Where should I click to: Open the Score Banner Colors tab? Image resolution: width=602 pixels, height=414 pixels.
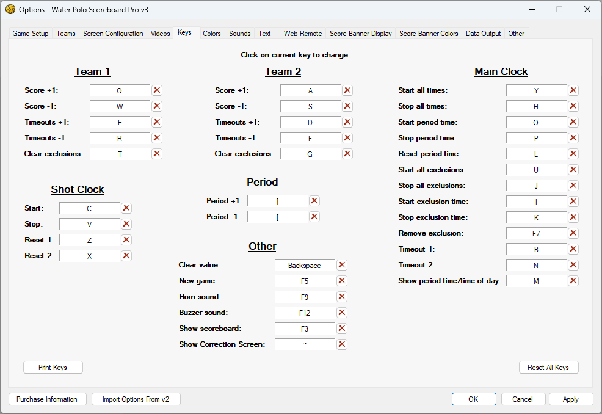coord(429,34)
